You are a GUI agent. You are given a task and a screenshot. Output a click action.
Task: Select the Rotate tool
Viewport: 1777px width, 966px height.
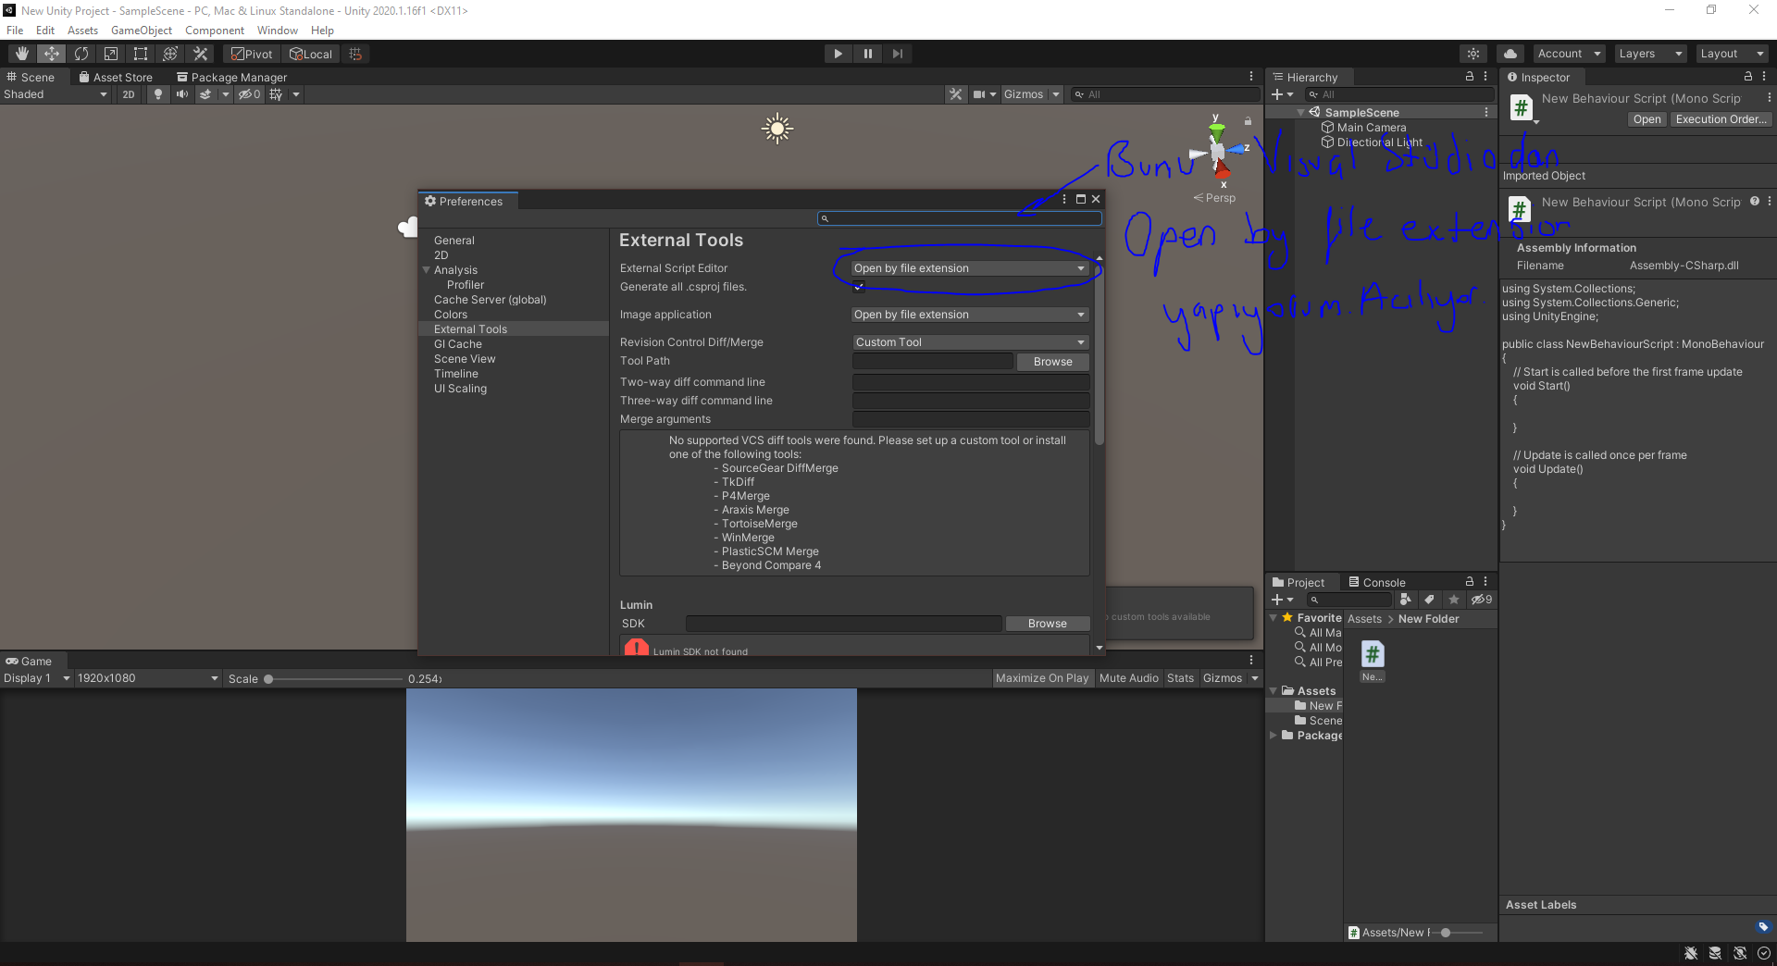coord(81,54)
